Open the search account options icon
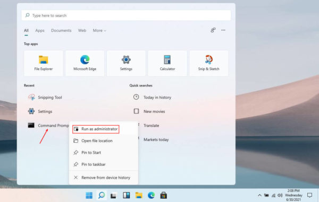 213,30
